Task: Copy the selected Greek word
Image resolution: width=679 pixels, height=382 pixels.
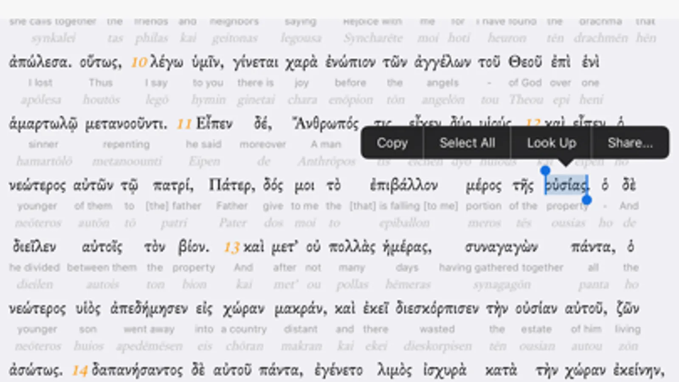Action: coord(392,143)
